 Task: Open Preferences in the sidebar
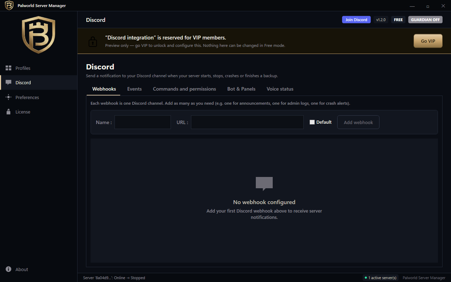pyautogui.click(x=39, y=97)
